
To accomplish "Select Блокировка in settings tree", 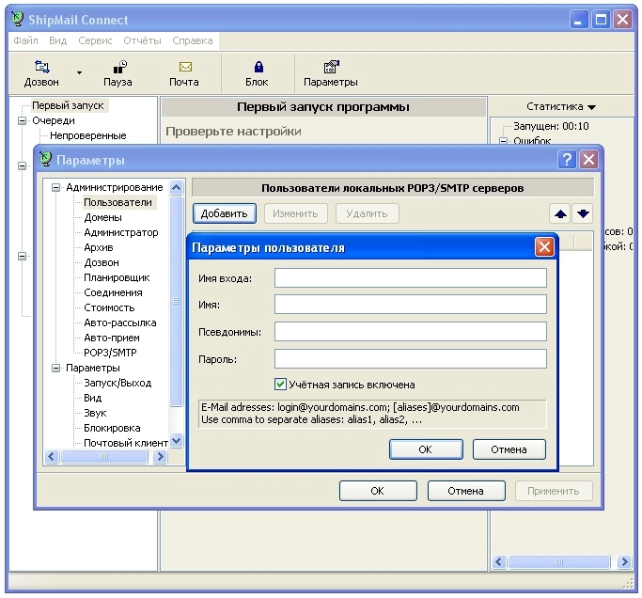I will pos(112,428).
